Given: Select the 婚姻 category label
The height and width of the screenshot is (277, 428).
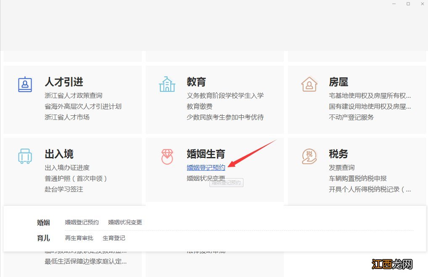Looking at the screenshot, I should [43, 222].
